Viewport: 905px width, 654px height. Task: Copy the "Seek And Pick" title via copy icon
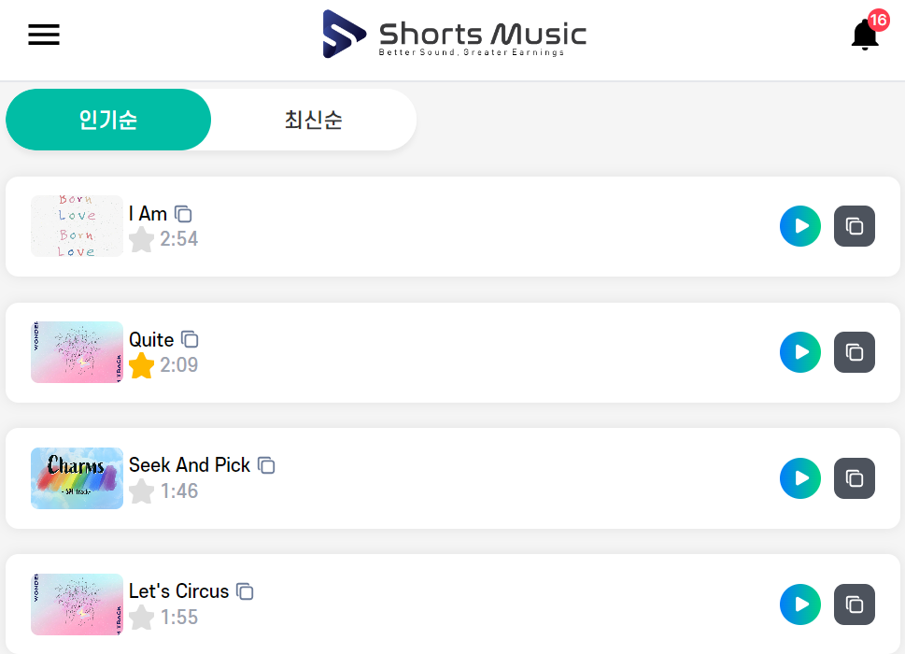tap(267, 464)
